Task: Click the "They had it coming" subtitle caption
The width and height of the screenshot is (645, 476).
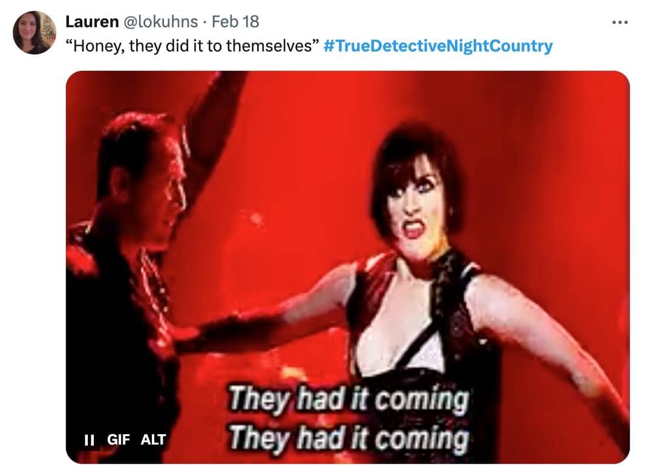Action: pos(349,418)
